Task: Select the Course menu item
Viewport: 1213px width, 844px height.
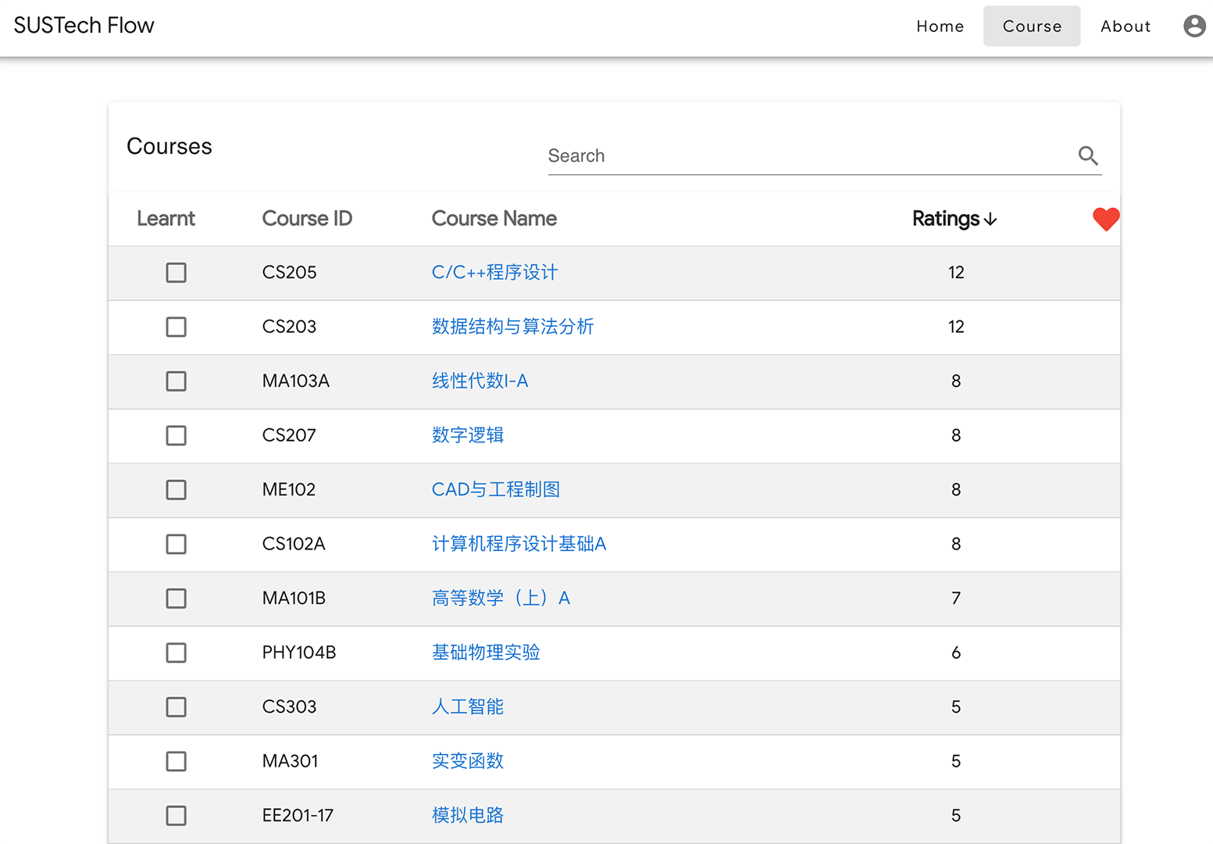Action: point(1032,26)
